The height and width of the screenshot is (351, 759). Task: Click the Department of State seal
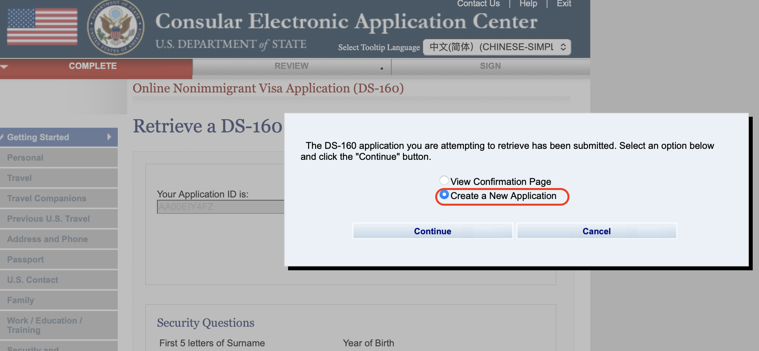(115, 28)
